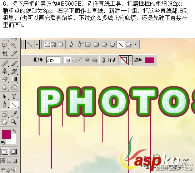Select the Gradient tool

click(x=14, y=79)
